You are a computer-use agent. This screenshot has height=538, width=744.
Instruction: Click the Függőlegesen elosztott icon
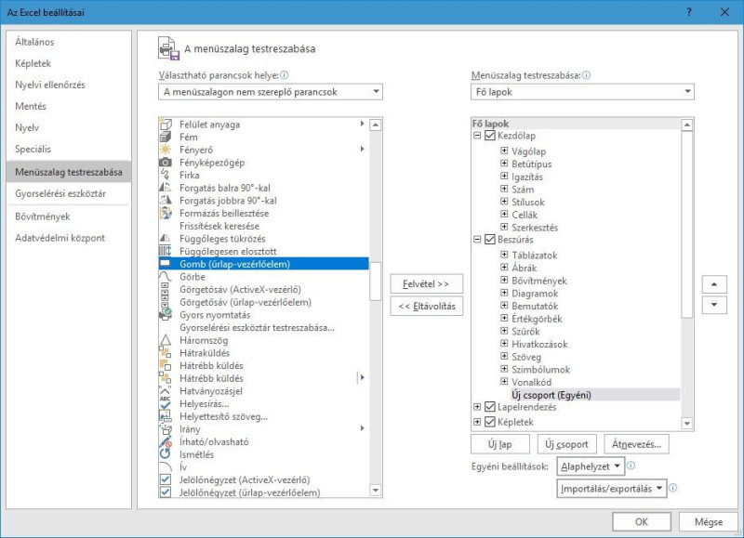pos(166,251)
